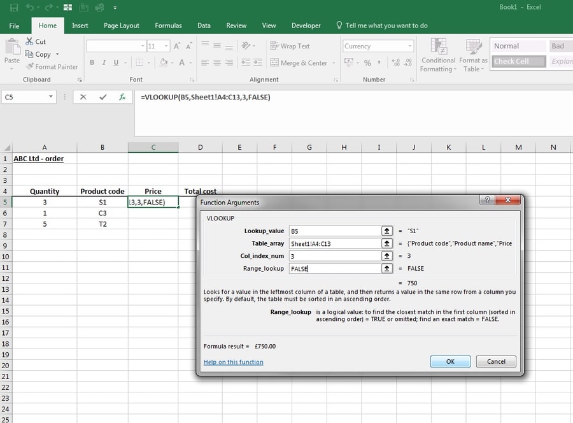Toggle Underline formatting
This screenshot has width=573, height=423.
pyautogui.click(x=117, y=62)
